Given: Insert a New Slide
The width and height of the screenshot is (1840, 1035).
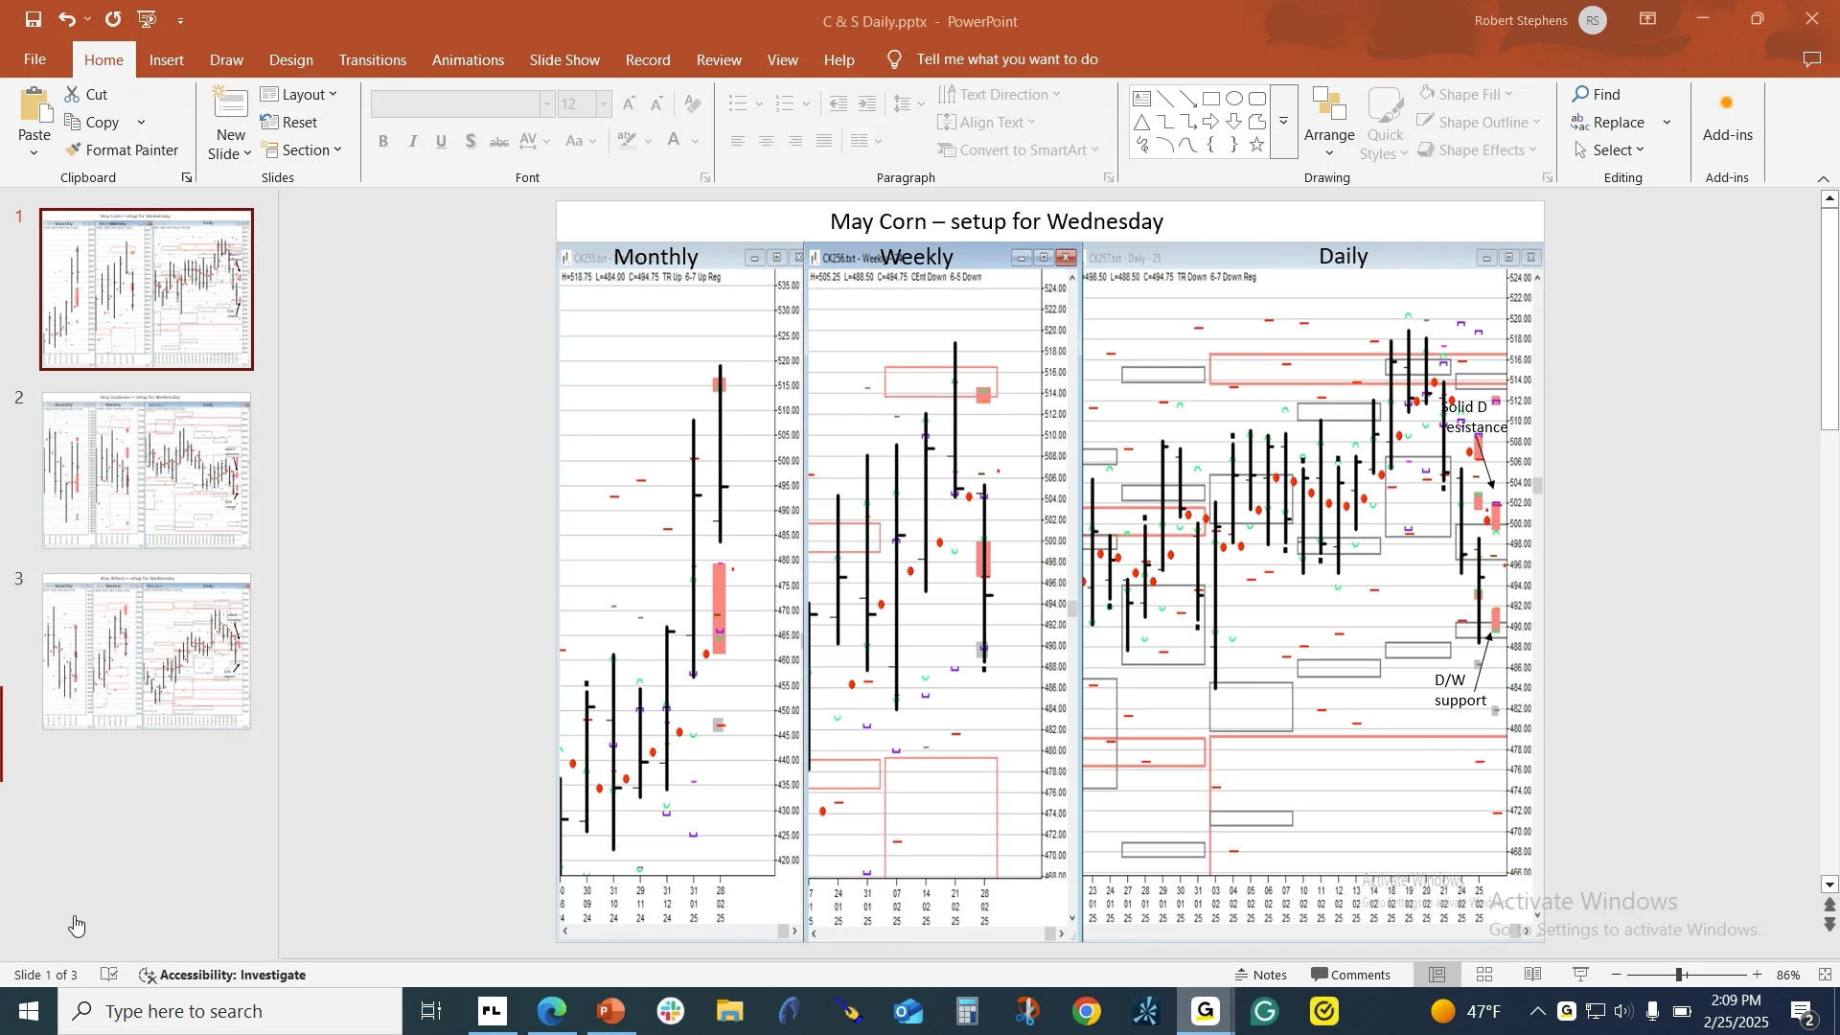Looking at the screenshot, I should click(230, 105).
